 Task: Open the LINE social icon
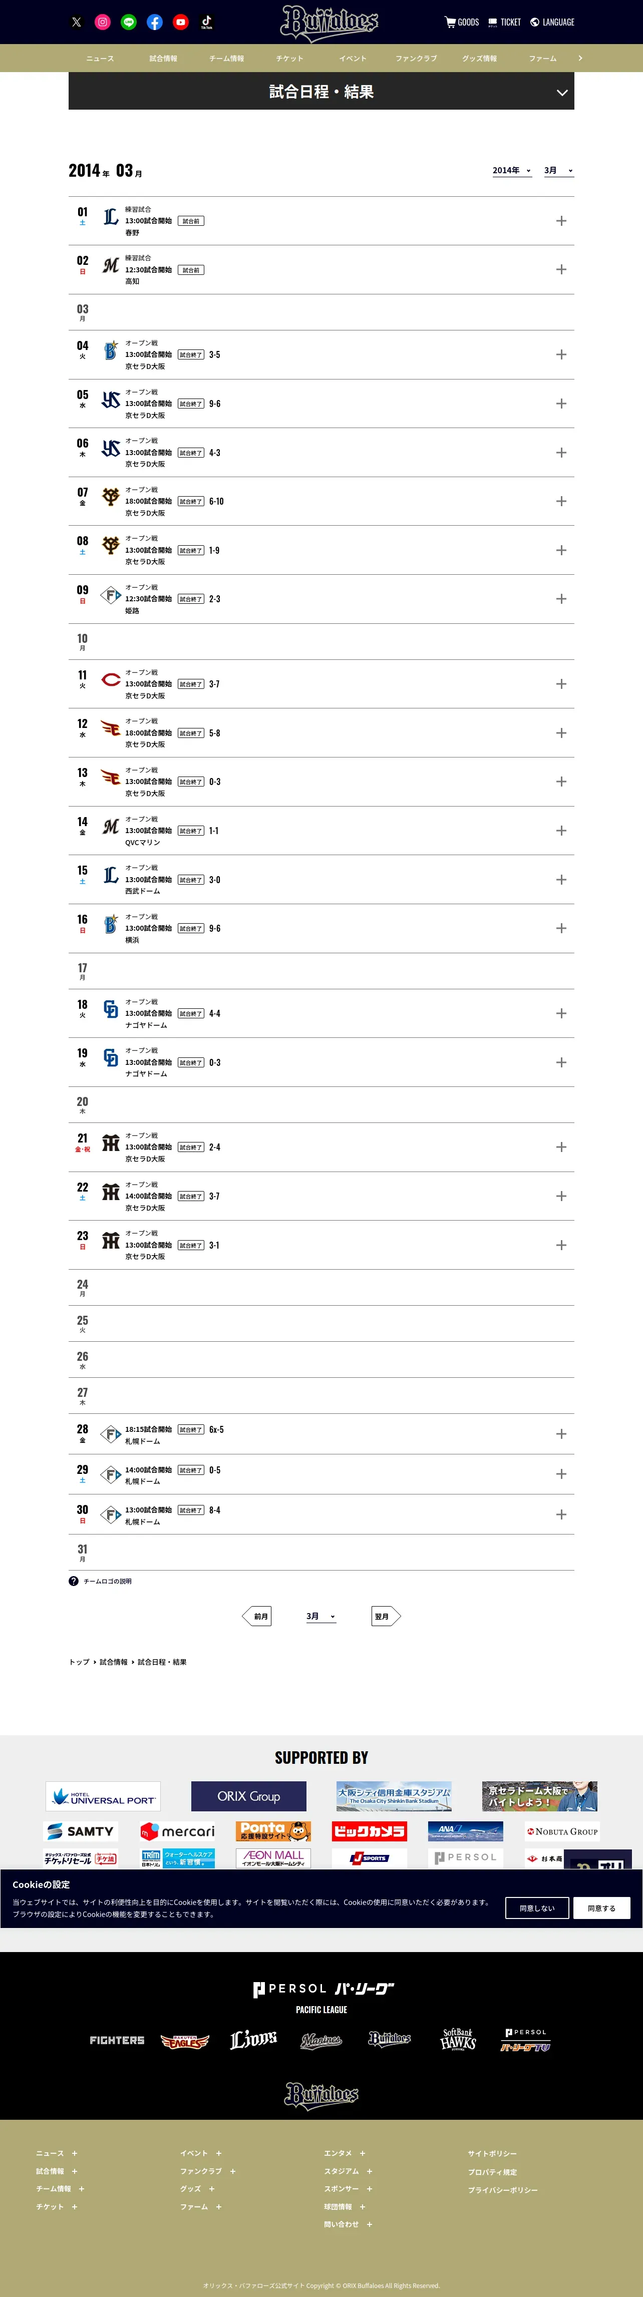click(x=128, y=23)
